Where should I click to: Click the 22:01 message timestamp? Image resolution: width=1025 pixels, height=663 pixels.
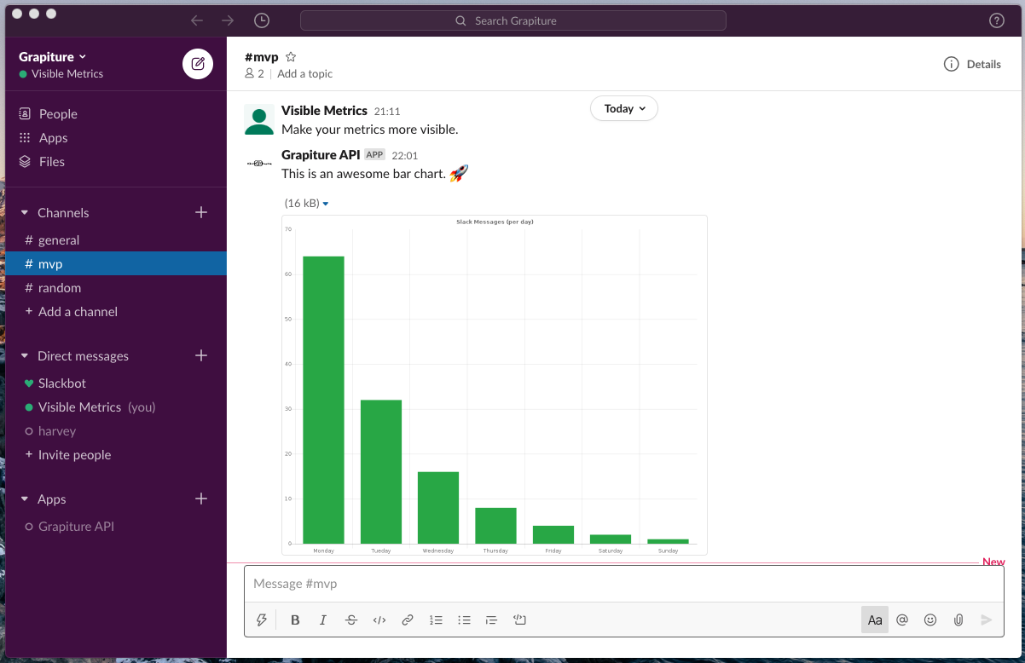tap(404, 156)
